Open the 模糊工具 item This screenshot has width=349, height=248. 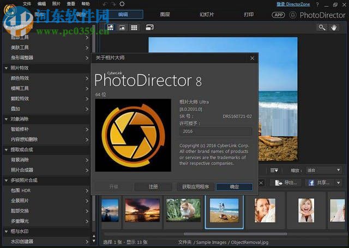coord(46,88)
